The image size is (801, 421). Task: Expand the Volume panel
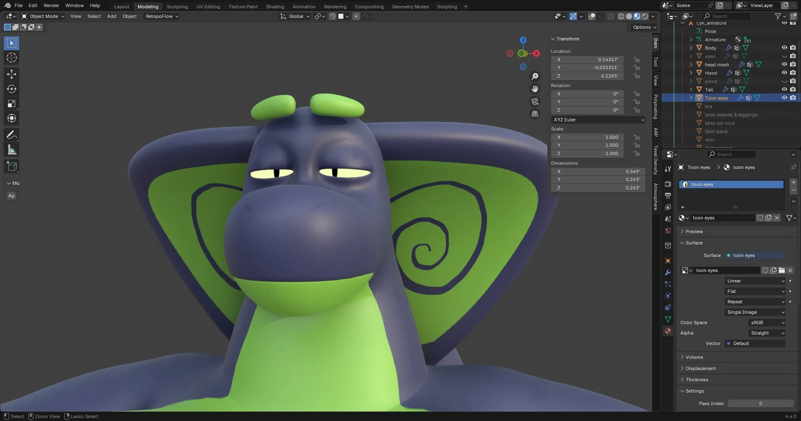click(x=694, y=357)
